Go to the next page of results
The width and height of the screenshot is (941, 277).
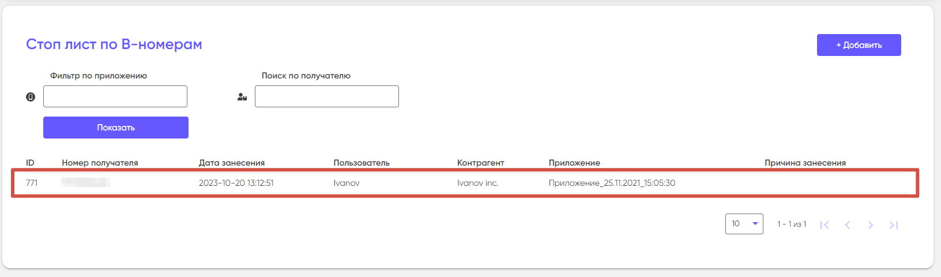pos(871,225)
